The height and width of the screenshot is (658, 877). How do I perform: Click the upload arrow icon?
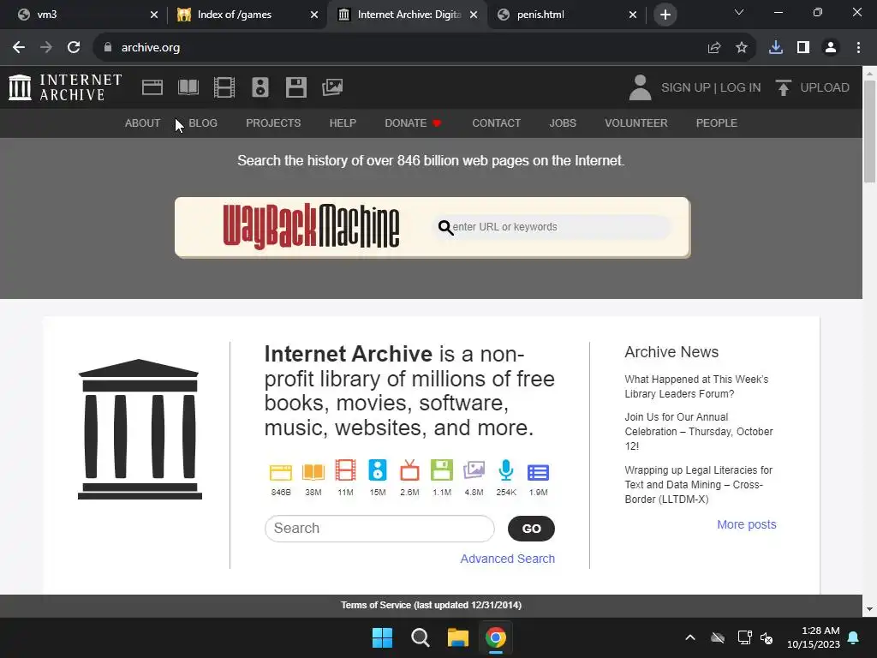[x=783, y=87]
